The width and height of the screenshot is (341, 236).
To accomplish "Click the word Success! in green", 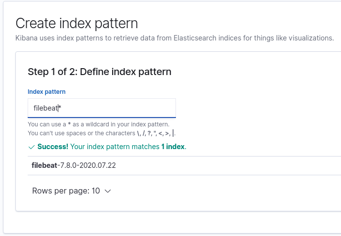I will point(52,147).
